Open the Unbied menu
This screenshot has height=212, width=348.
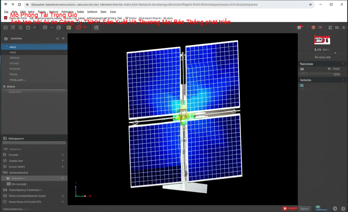(x=92, y=12)
